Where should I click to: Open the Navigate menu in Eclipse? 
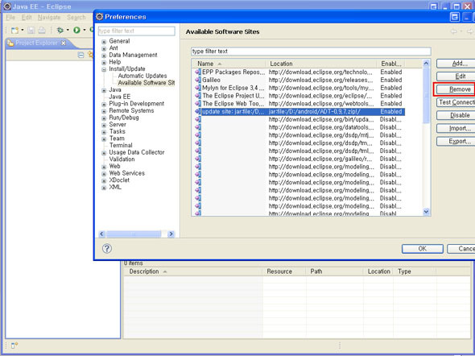(49, 18)
